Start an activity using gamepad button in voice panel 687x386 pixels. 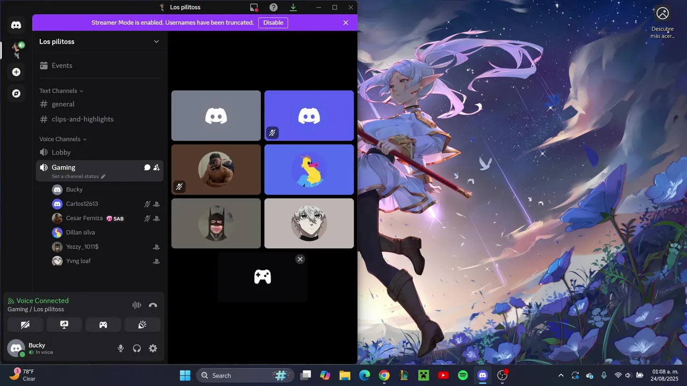pos(103,324)
